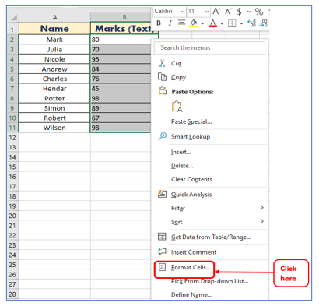Screen dimensions: 319x306
Task: Select row 20 header
Action: point(12,216)
